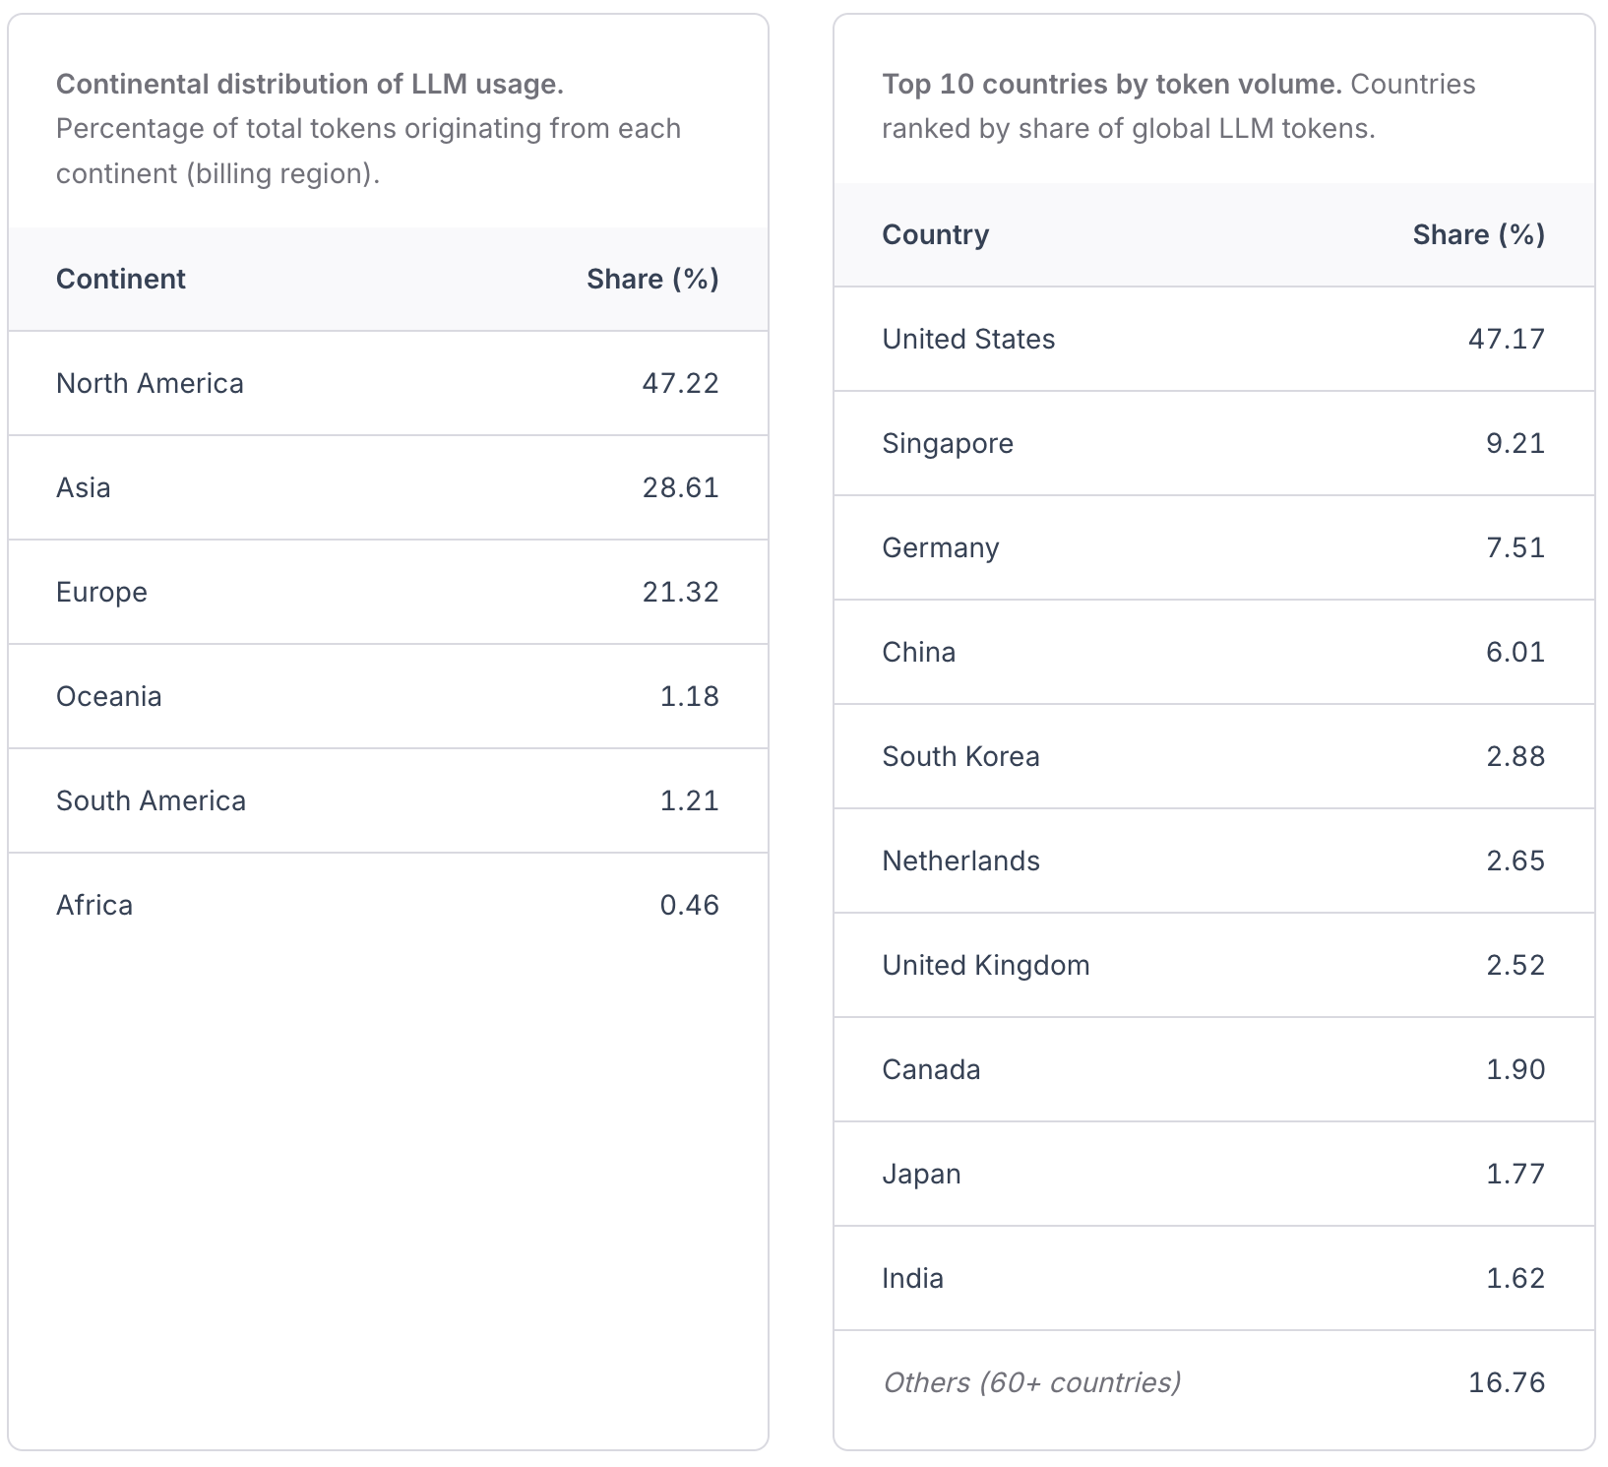
Task: Click the Others (60+ countries) row
Action: coord(1031,1383)
